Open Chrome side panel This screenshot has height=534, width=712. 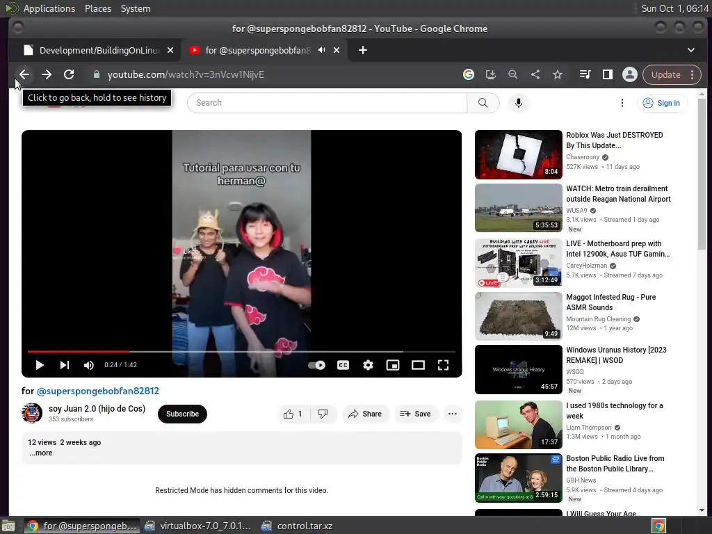[608, 74]
